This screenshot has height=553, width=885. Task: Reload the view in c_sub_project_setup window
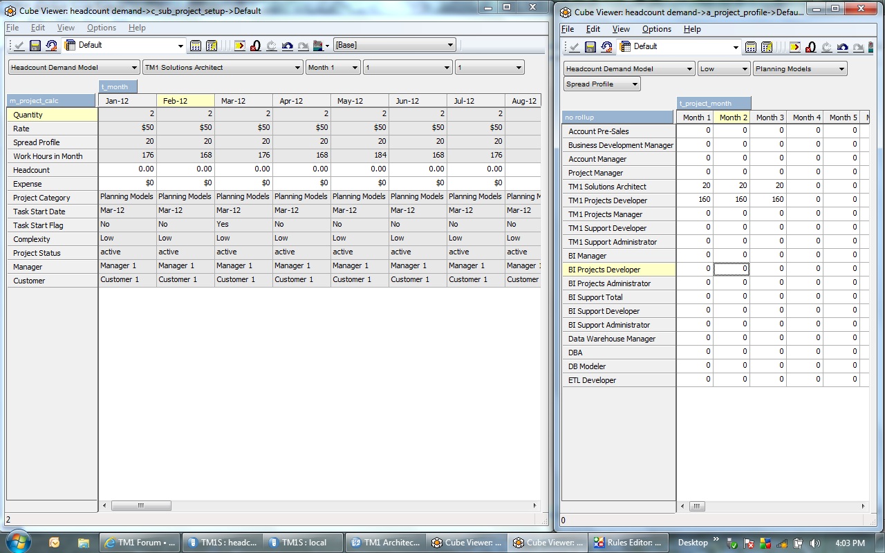(51, 46)
